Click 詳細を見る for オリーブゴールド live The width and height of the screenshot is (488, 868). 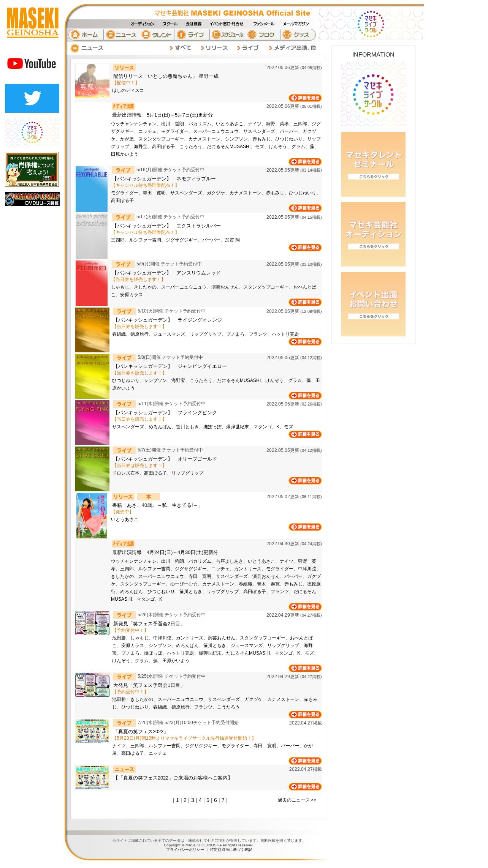[x=305, y=481]
